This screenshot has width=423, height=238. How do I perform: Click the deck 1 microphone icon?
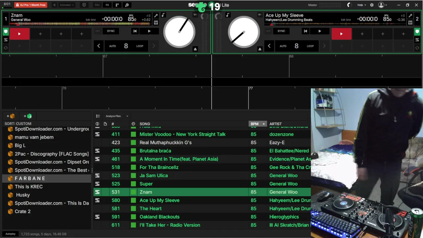click(156, 16)
